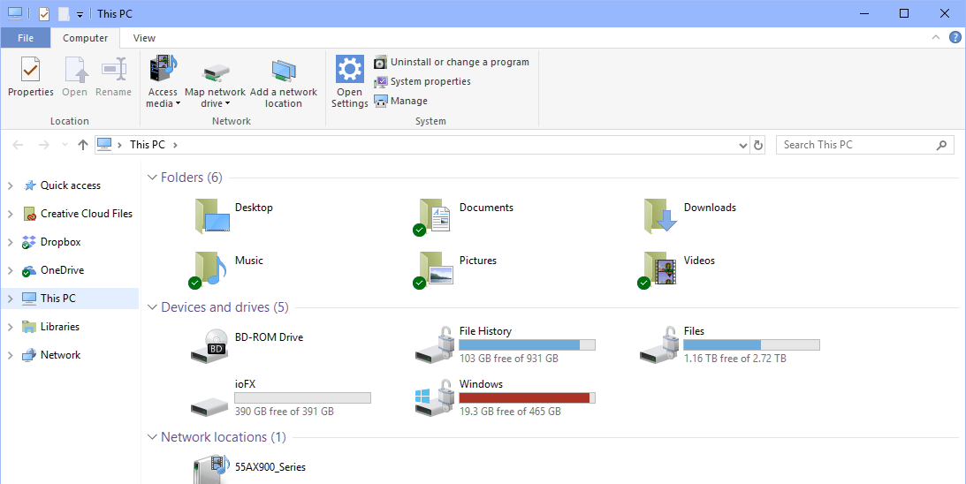Click This PC in address bar
966x484 pixels.
click(x=148, y=145)
